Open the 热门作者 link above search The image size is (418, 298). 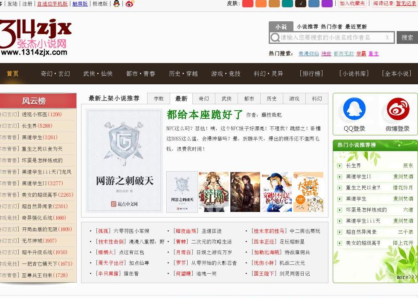coord(331,26)
